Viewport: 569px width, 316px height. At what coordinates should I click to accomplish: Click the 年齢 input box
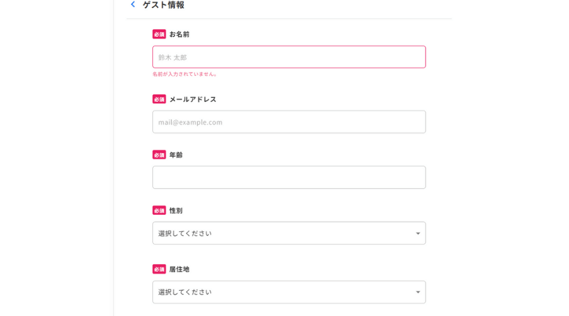289,178
